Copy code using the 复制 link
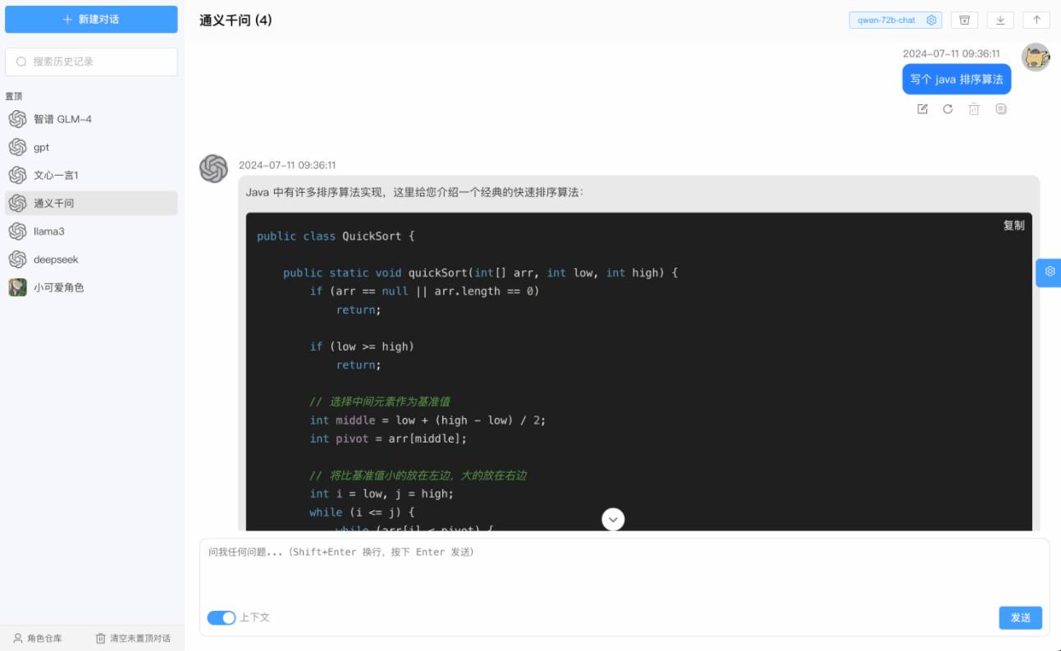 pos(1014,225)
